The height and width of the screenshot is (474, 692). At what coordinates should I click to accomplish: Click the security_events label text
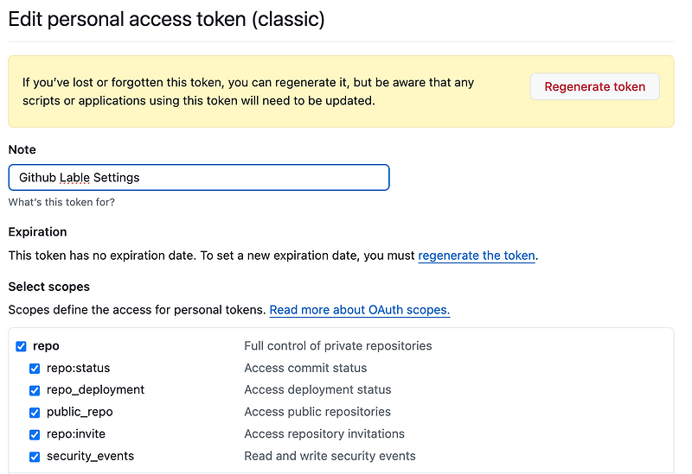(90, 456)
